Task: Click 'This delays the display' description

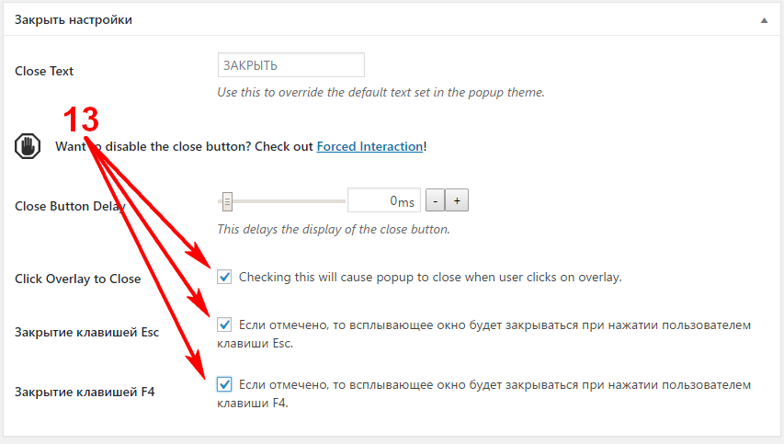Action: (334, 229)
